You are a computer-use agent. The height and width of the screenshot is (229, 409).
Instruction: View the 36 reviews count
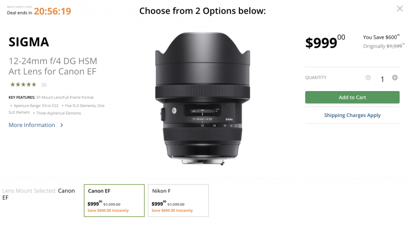(44, 85)
